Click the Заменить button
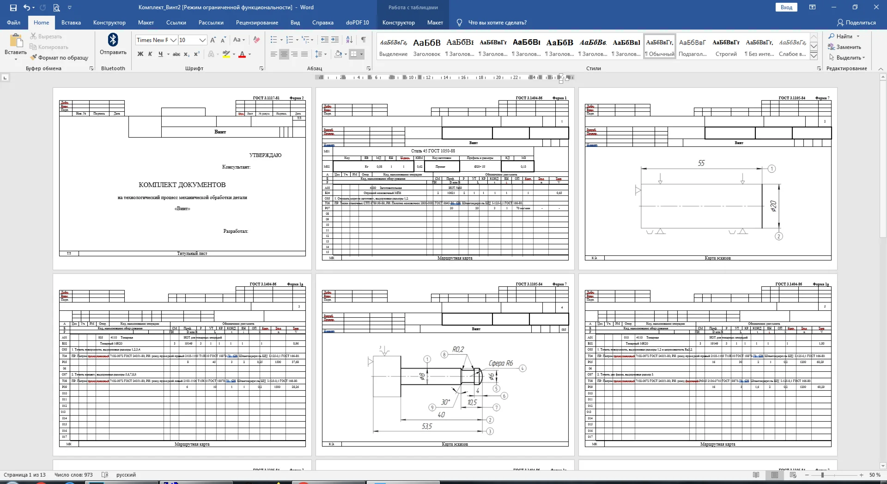 (844, 47)
